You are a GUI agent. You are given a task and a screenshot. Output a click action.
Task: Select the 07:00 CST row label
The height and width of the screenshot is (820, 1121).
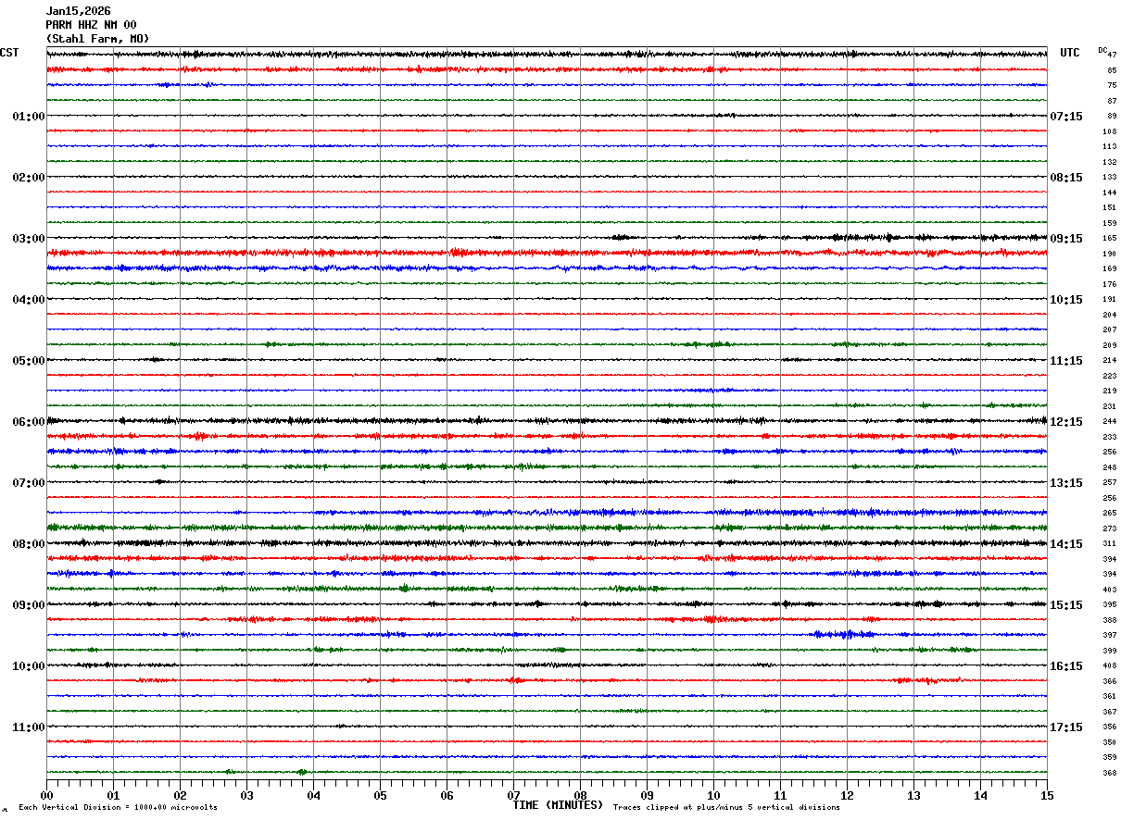point(29,483)
